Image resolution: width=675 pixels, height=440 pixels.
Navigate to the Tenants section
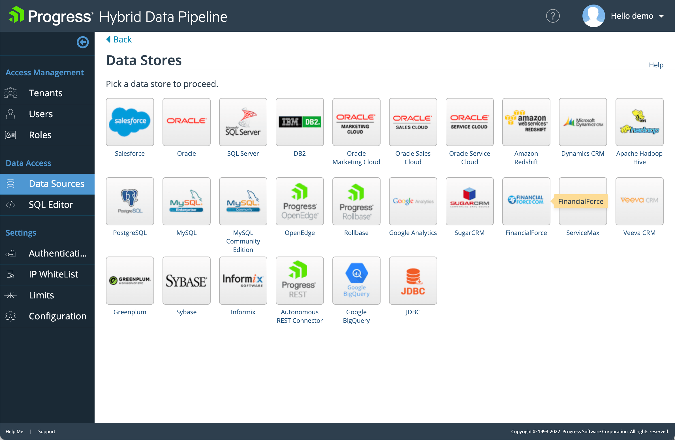click(x=45, y=93)
